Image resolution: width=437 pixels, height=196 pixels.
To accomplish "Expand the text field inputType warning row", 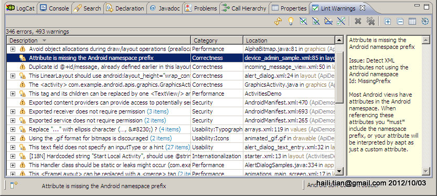I will tap(13, 147).
